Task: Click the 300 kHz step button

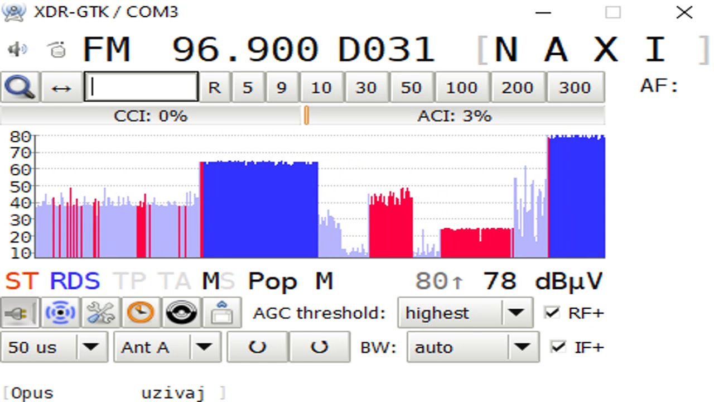Action: 575,87
